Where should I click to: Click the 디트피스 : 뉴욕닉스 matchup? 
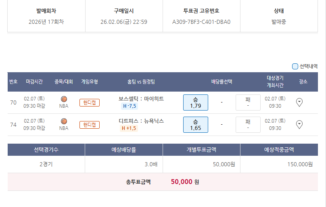141,121
